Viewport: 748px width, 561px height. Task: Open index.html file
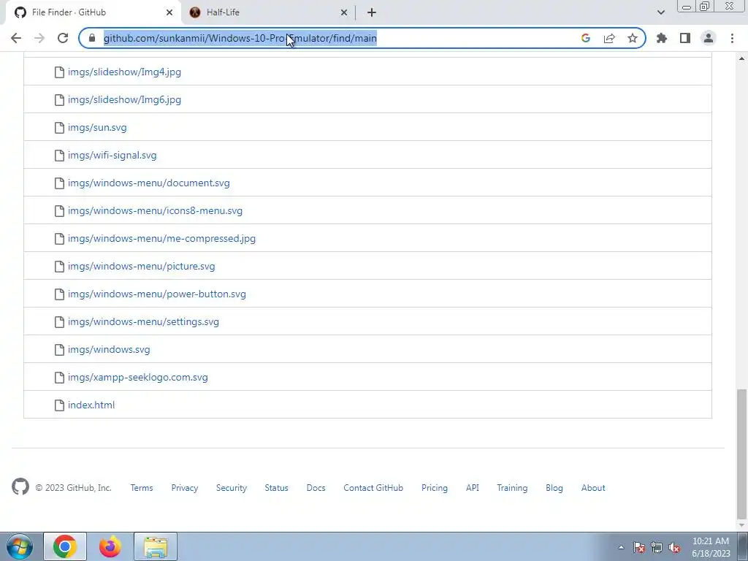tap(91, 405)
